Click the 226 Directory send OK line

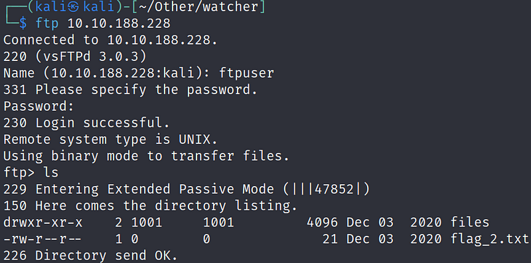tap(90, 256)
